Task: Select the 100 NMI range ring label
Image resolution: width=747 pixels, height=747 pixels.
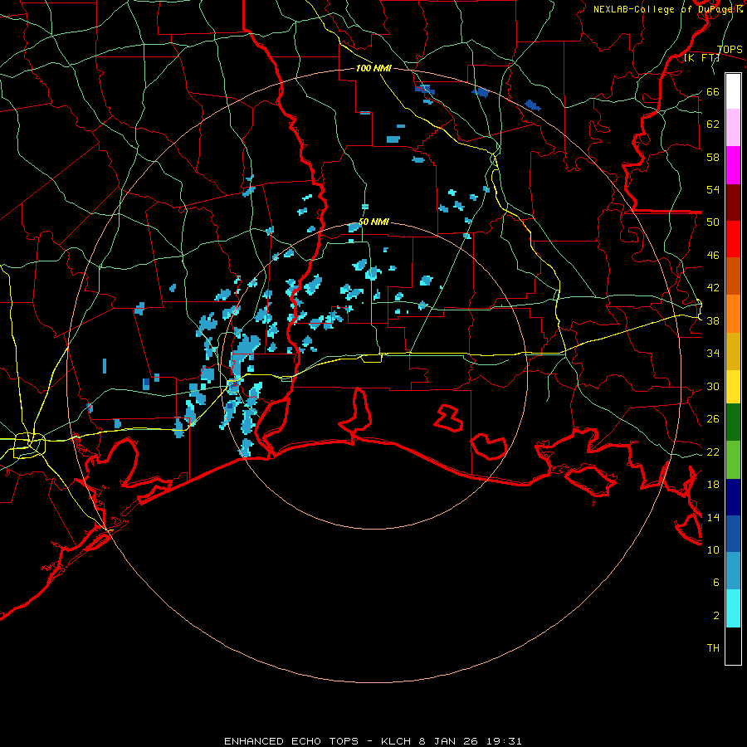Action: click(373, 68)
